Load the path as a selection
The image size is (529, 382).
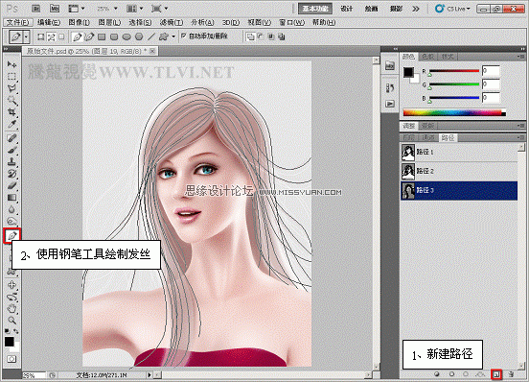(466, 374)
